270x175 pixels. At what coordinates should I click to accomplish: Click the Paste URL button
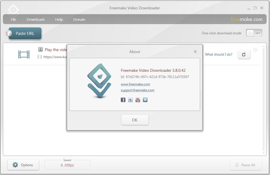tap(25, 33)
